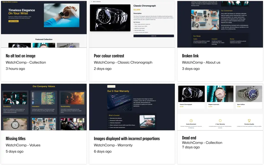
Task: Select 'WatchComp - Classic Chronograph' text
Action: (123, 62)
